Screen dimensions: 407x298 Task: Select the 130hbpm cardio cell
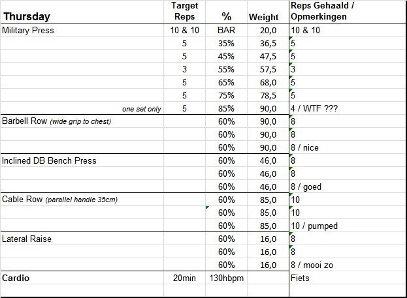click(x=226, y=278)
